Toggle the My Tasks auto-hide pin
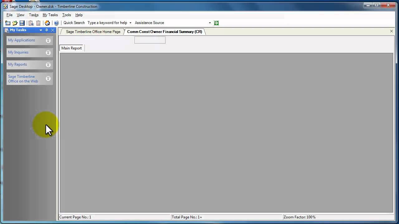 click(x=46, y=30)
